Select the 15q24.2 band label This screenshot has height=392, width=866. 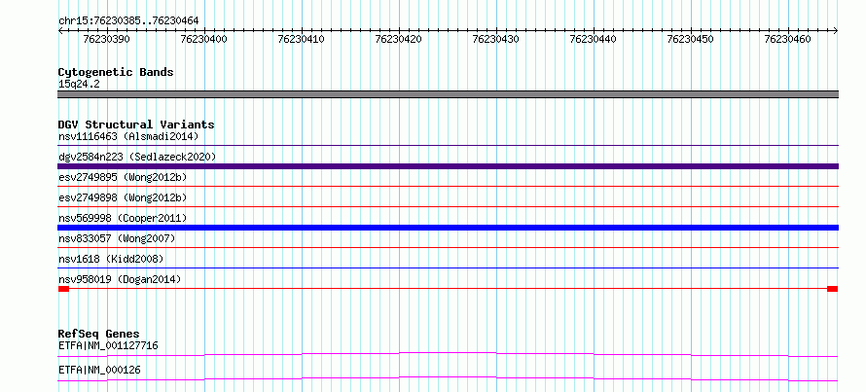point(79,85)
